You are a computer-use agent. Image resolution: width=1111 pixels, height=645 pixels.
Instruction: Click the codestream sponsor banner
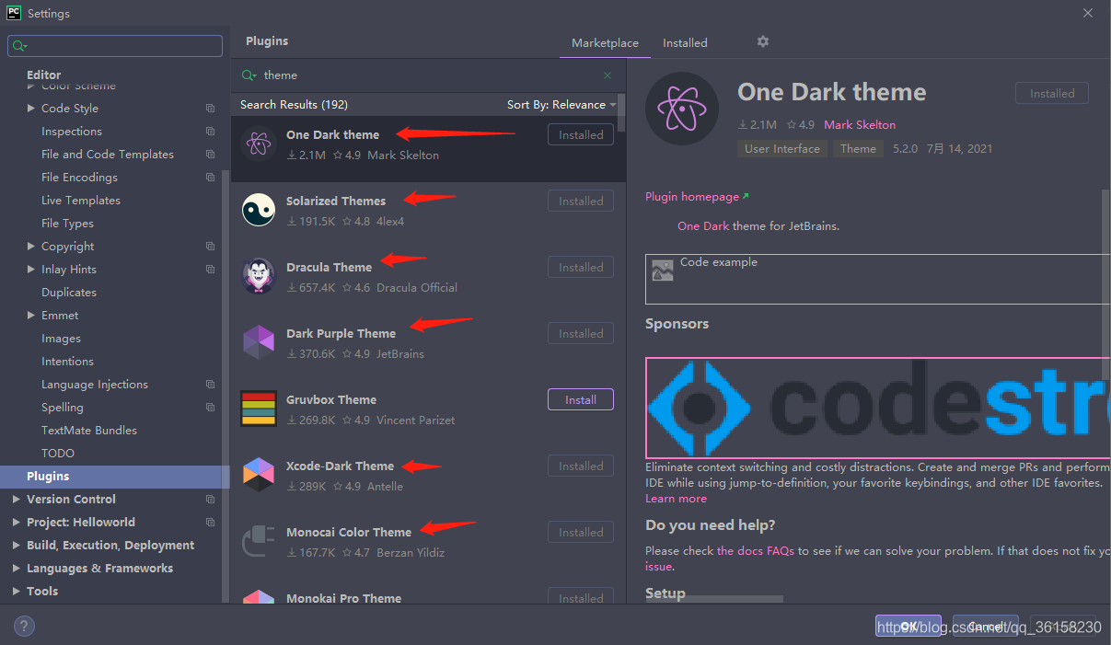tap(878, 409)
